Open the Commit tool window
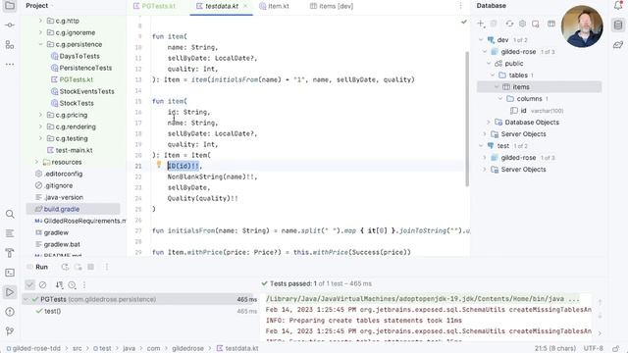 (10, 25)
